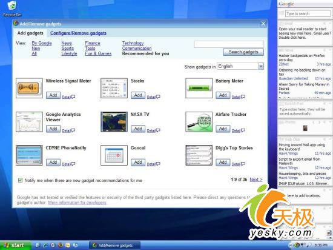Open the Google Analytics Viewer icon

(29, 122)
